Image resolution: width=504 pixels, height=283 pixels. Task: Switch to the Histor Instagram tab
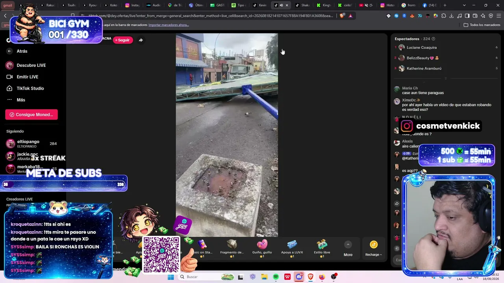387,6
